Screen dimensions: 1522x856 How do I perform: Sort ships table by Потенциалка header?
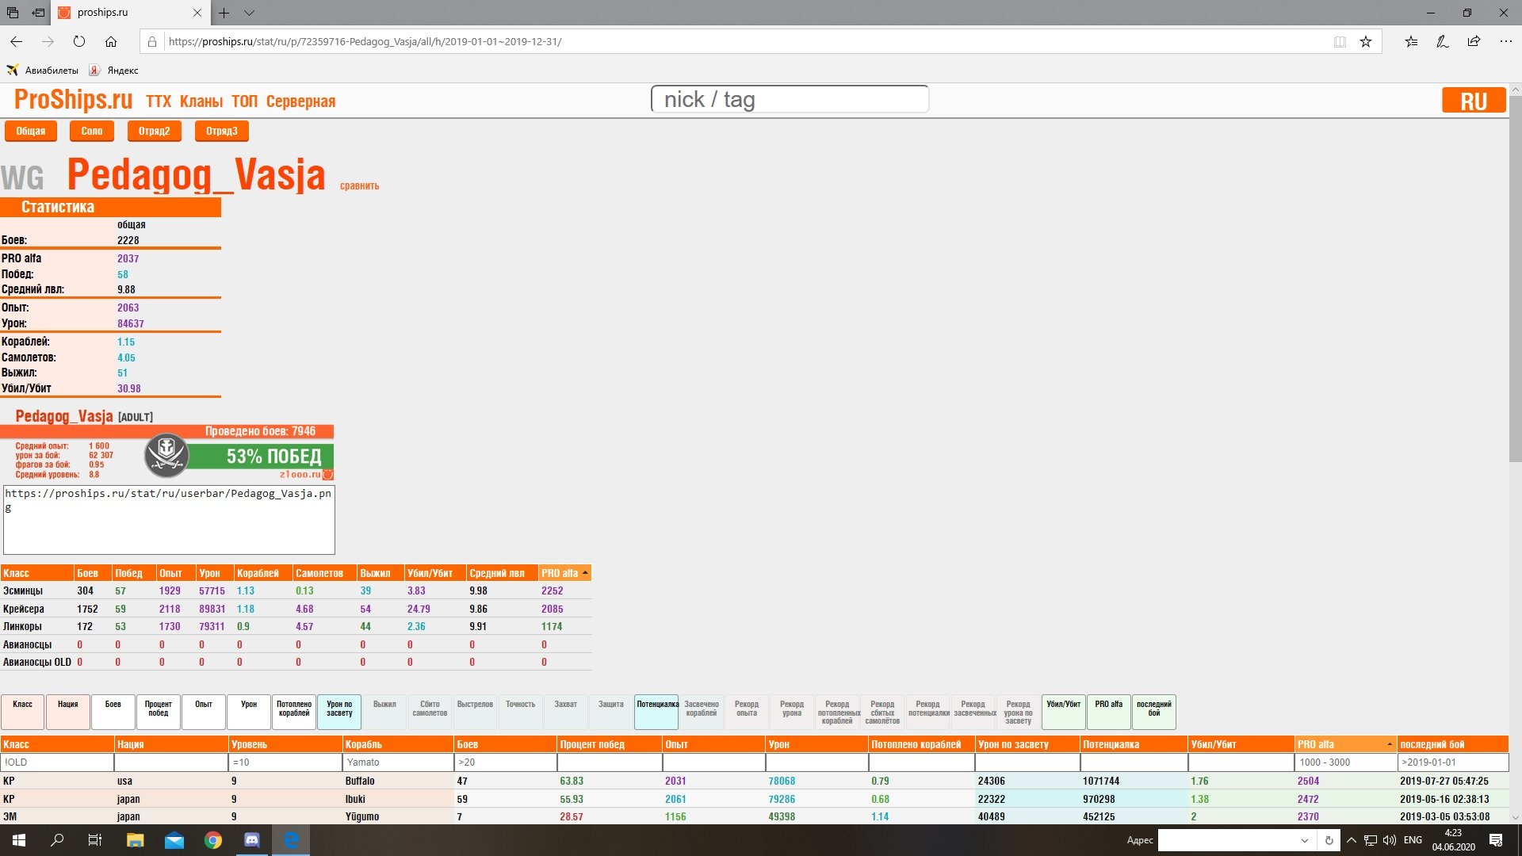[1134, 744]
